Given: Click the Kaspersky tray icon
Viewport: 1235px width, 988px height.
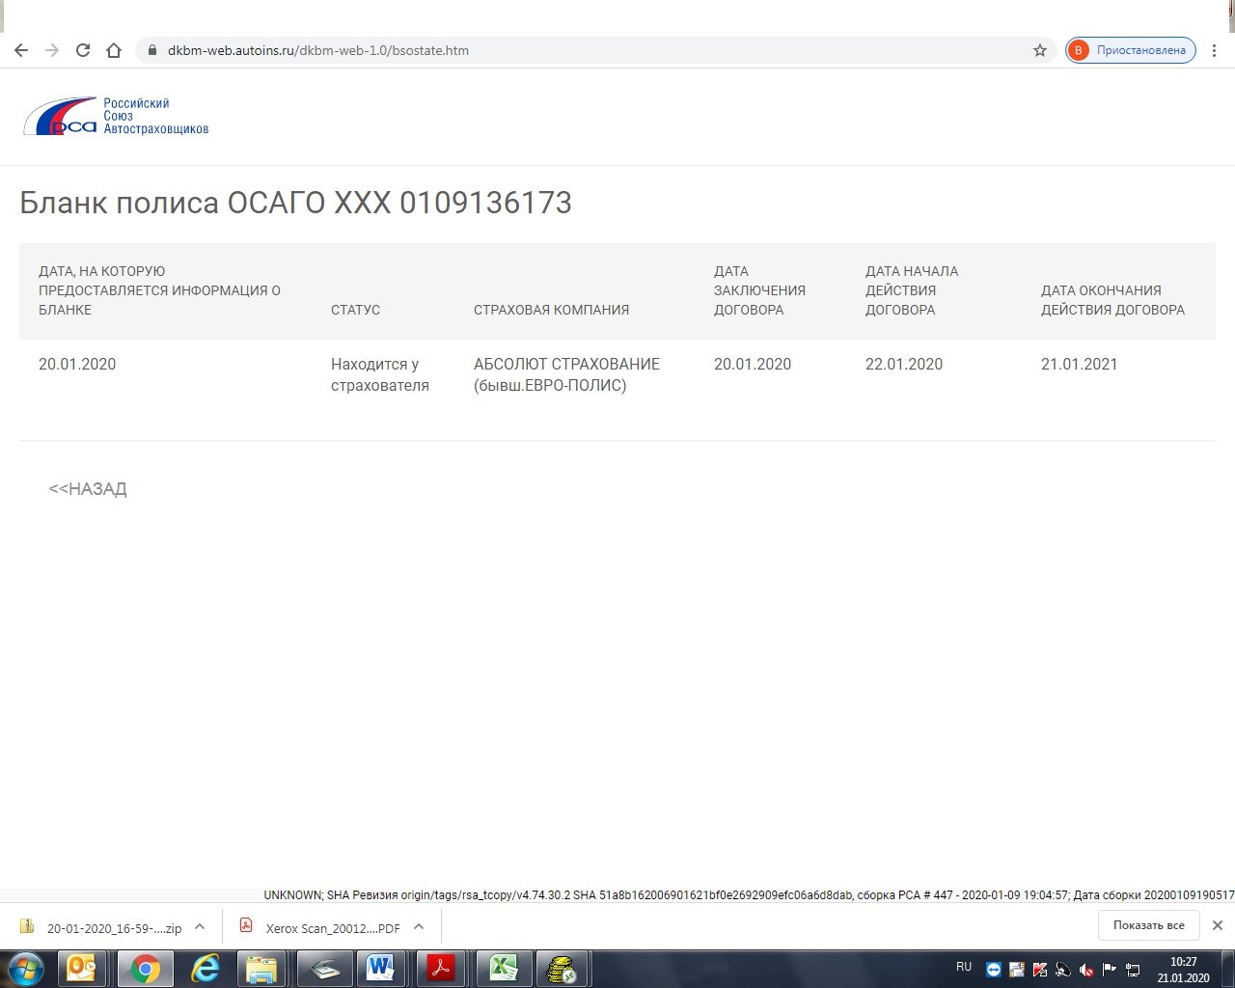Looking at the screenshot, I should [x=1040, y=970].
